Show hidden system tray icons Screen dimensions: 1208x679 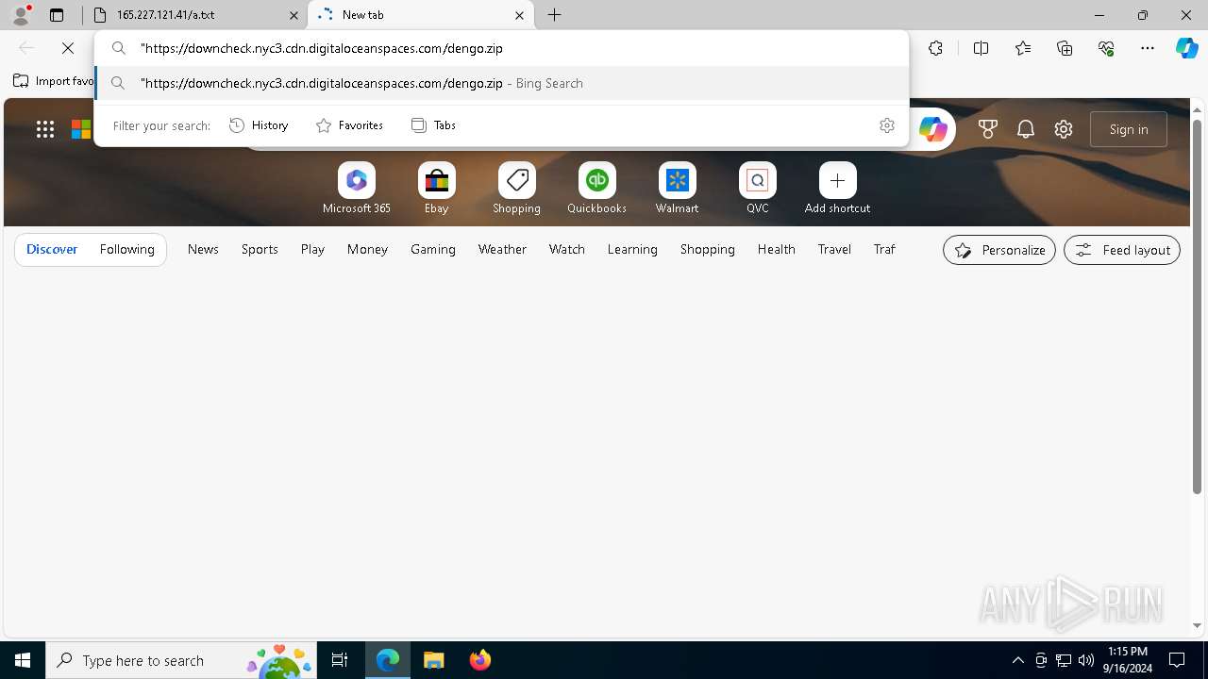coord(1017,660)
